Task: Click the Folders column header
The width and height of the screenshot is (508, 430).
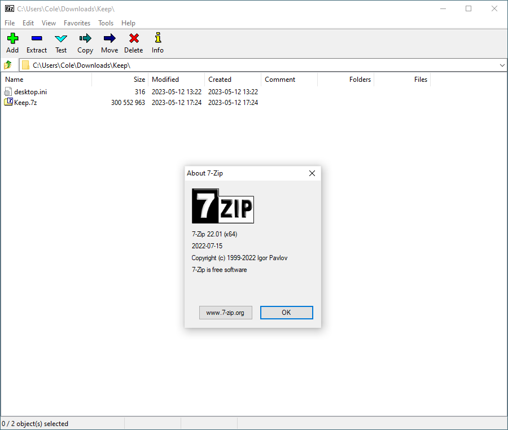Action: (x=345, y=80)
